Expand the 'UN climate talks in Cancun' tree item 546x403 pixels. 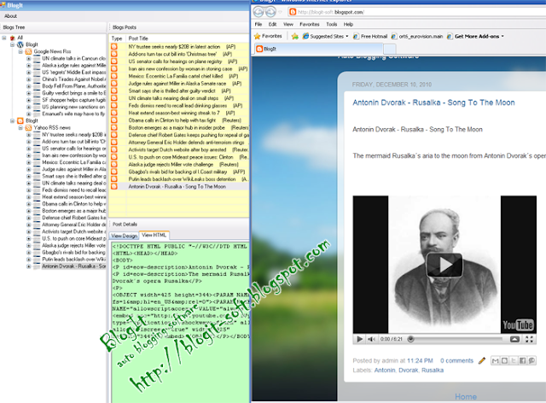coord(28,59)
